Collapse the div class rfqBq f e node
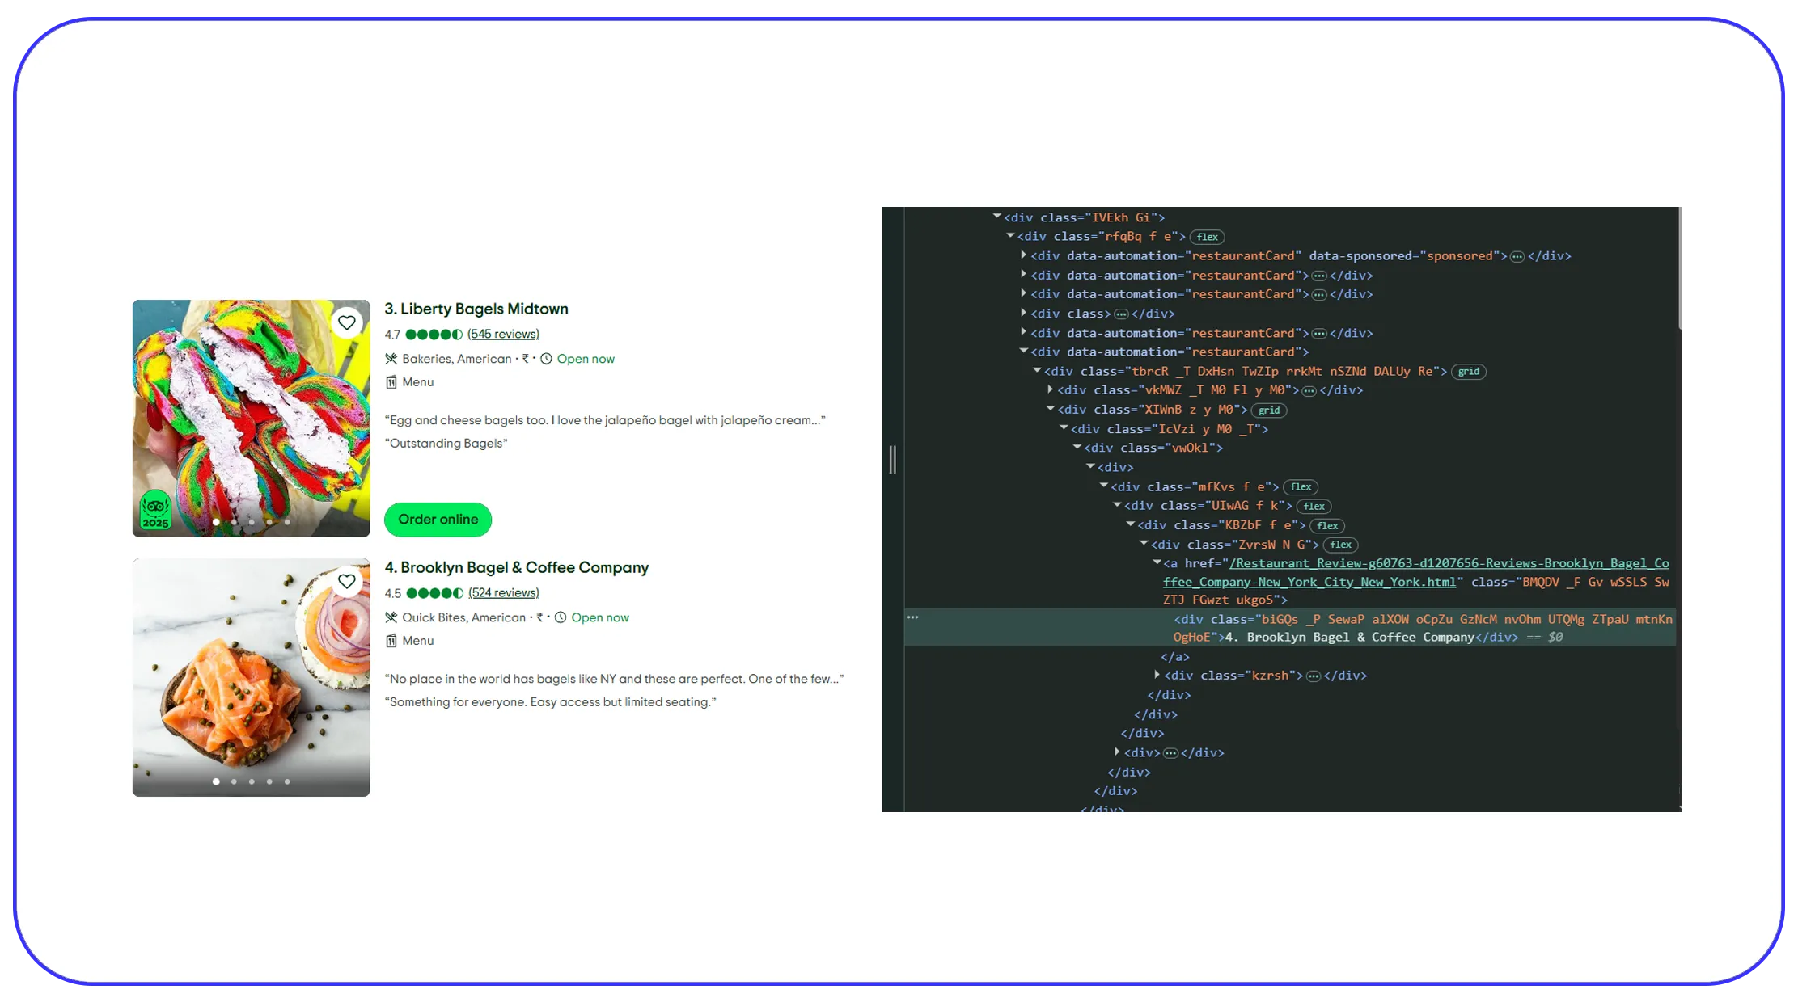Screen dimensions: 1798x1002 click(1010, 236)
